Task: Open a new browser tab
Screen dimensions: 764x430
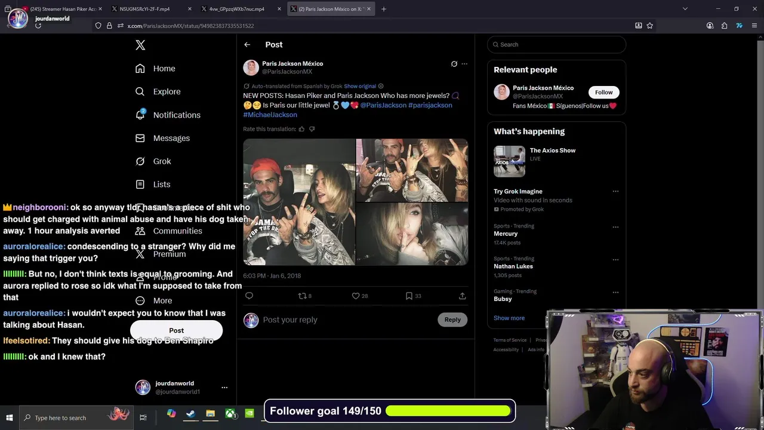Action: (383, 9)
